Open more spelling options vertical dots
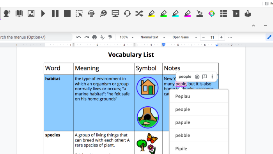This screenshot has height=154, width=273. point(212,76)
